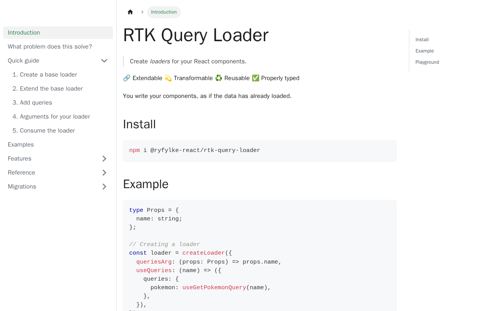Open '5. Consume the loader' page
The width and height of the screenshot is (498, 311).
pos(60,131)
